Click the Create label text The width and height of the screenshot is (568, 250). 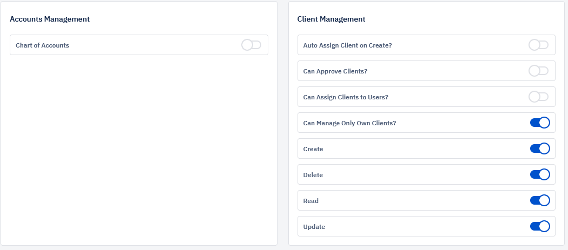click(313, 149)
